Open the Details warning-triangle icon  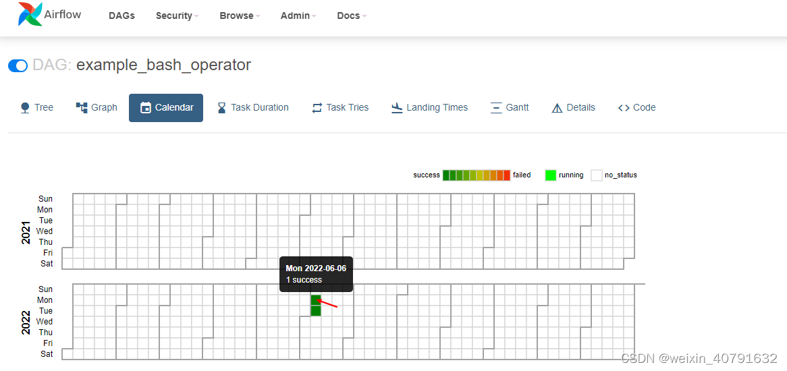[x=557, y=108]
